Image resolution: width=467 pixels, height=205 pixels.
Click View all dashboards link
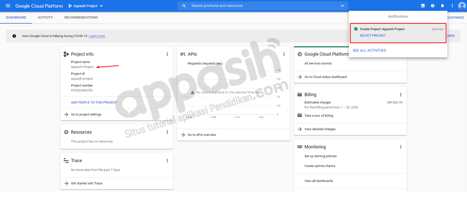pos(319,181)
